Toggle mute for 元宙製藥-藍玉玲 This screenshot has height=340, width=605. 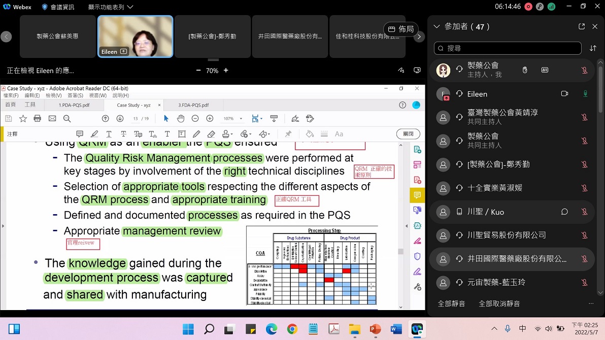coord(584,282)
